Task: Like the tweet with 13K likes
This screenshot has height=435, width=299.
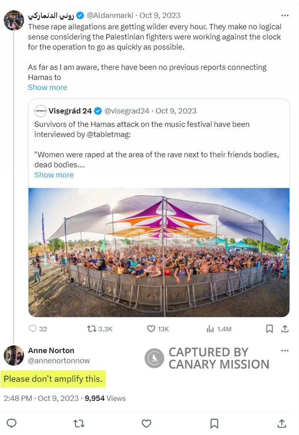Action: coord(151,329)
